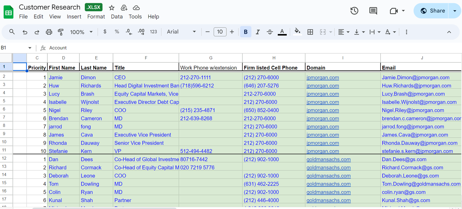Click the move to Drive folder icon

pyautogui.click(x=124, y=8)
